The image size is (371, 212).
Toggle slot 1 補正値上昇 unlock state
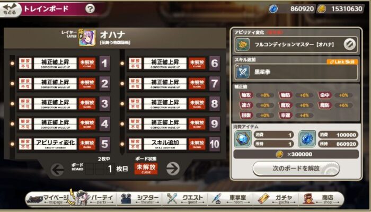pyautogui.click(x=87, y=63)
